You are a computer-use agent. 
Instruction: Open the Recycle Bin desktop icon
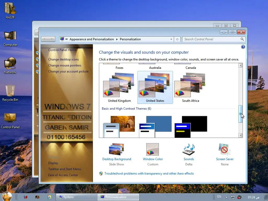pyautogui.click(x=10, y=93)
